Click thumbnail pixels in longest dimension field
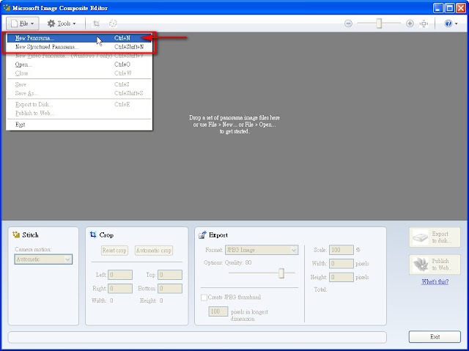Viewport: 469px width, 351px height. point(218,311)
